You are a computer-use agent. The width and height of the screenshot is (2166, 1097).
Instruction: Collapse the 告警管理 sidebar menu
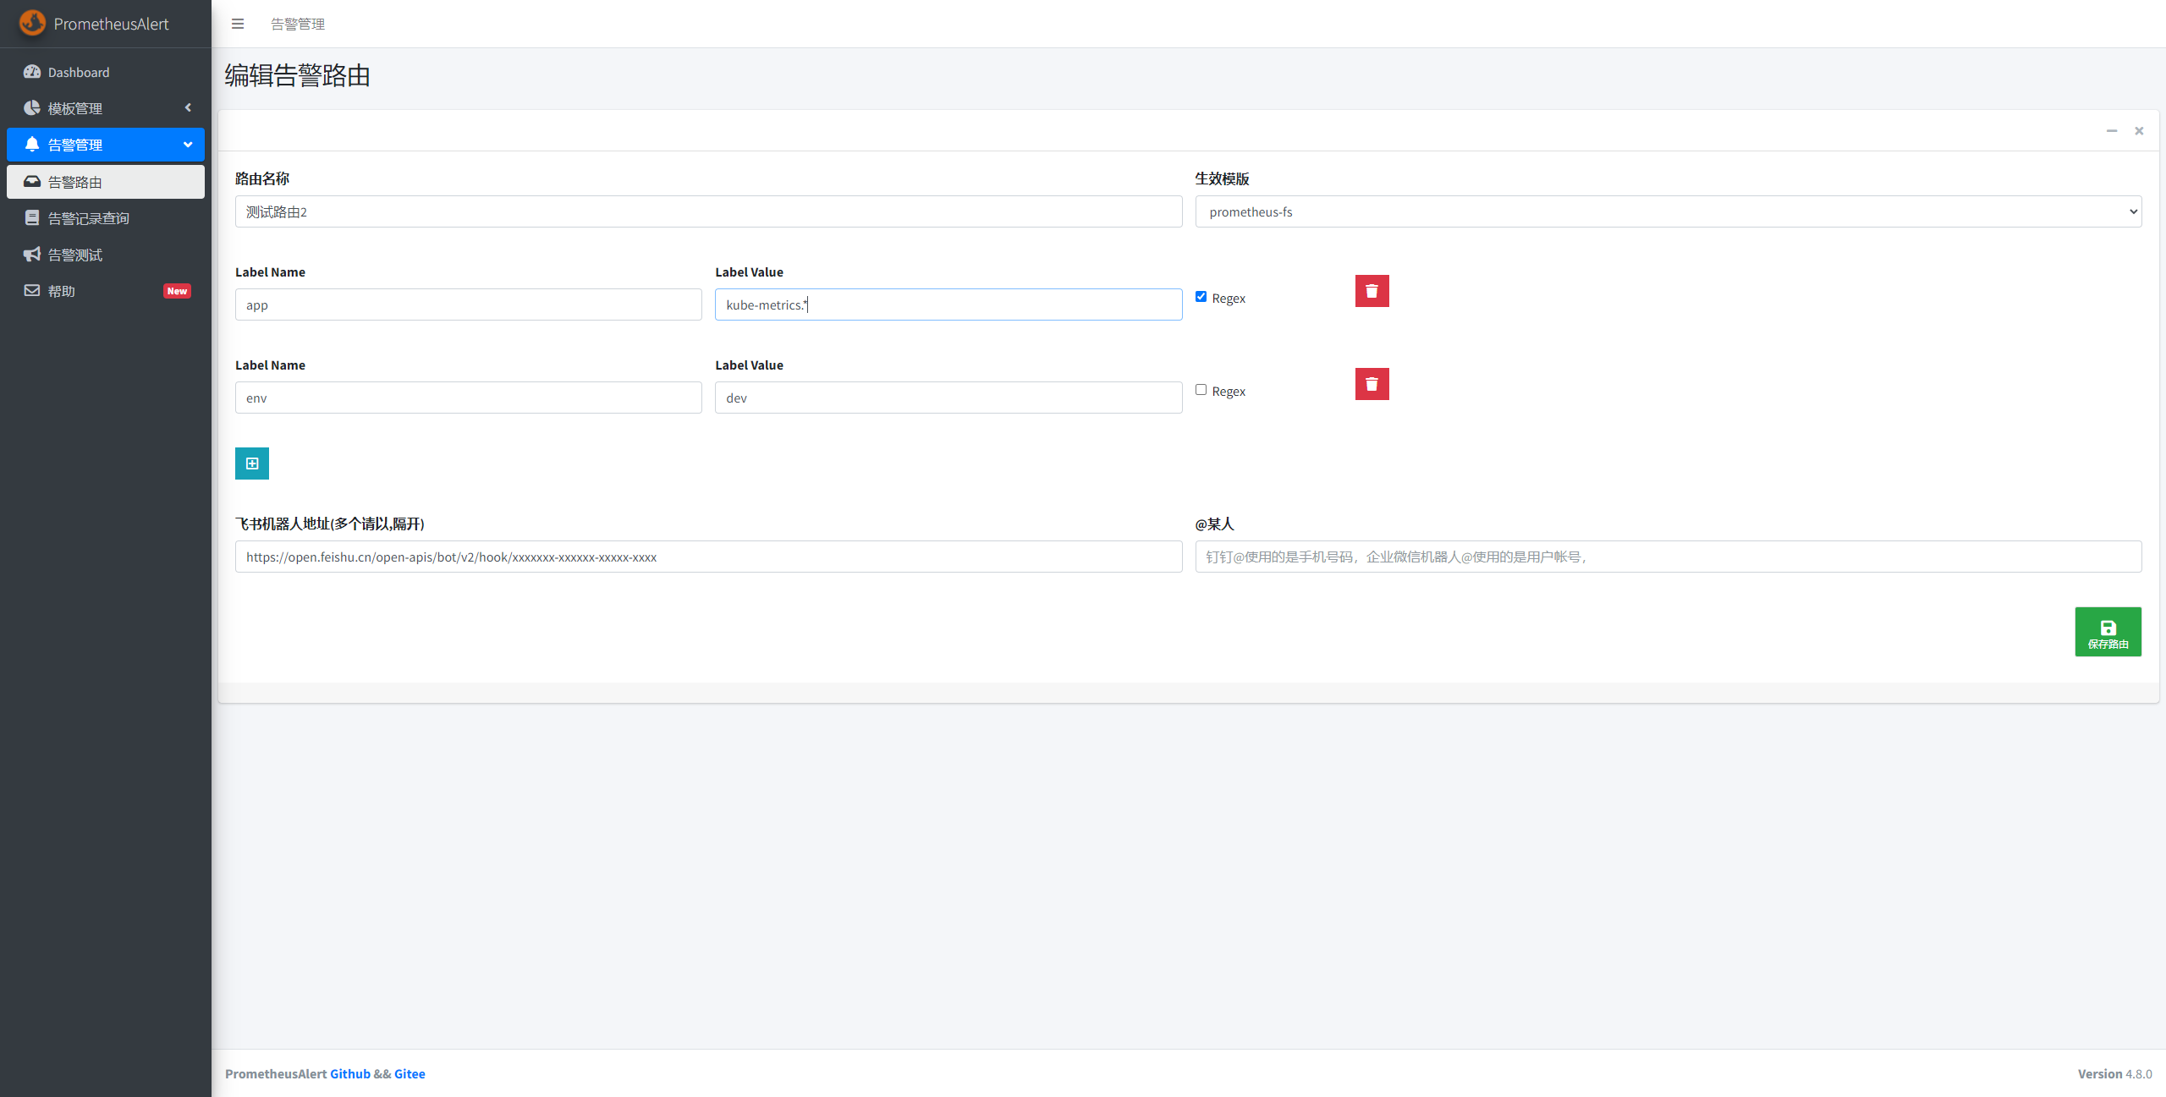click(106, 145)
